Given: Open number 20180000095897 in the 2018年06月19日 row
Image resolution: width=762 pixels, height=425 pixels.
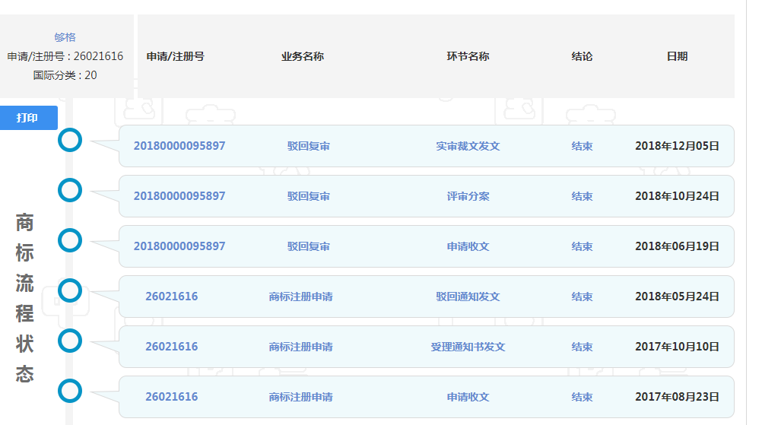Looking at the screenshot, I should 179,246.
